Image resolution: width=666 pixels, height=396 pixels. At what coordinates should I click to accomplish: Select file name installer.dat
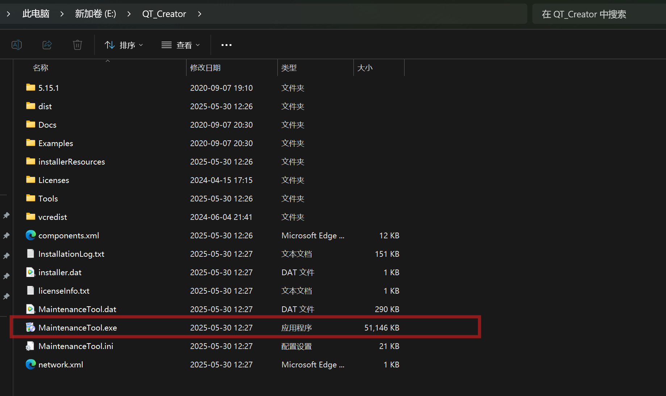pyautogui.click(x=60, y=272)
